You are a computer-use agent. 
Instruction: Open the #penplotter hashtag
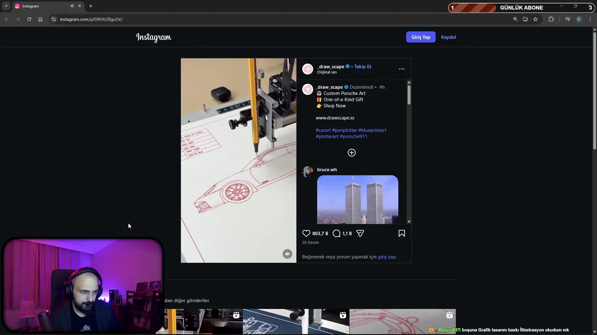coord(345,130)
